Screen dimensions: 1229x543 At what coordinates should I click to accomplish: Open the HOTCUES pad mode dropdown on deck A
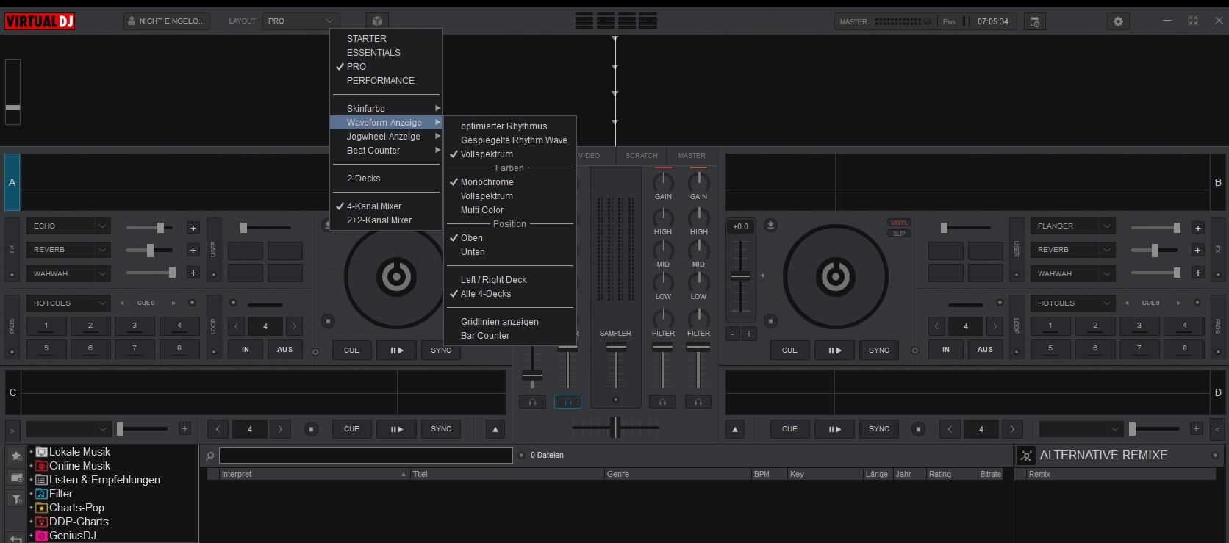[68, 303]
